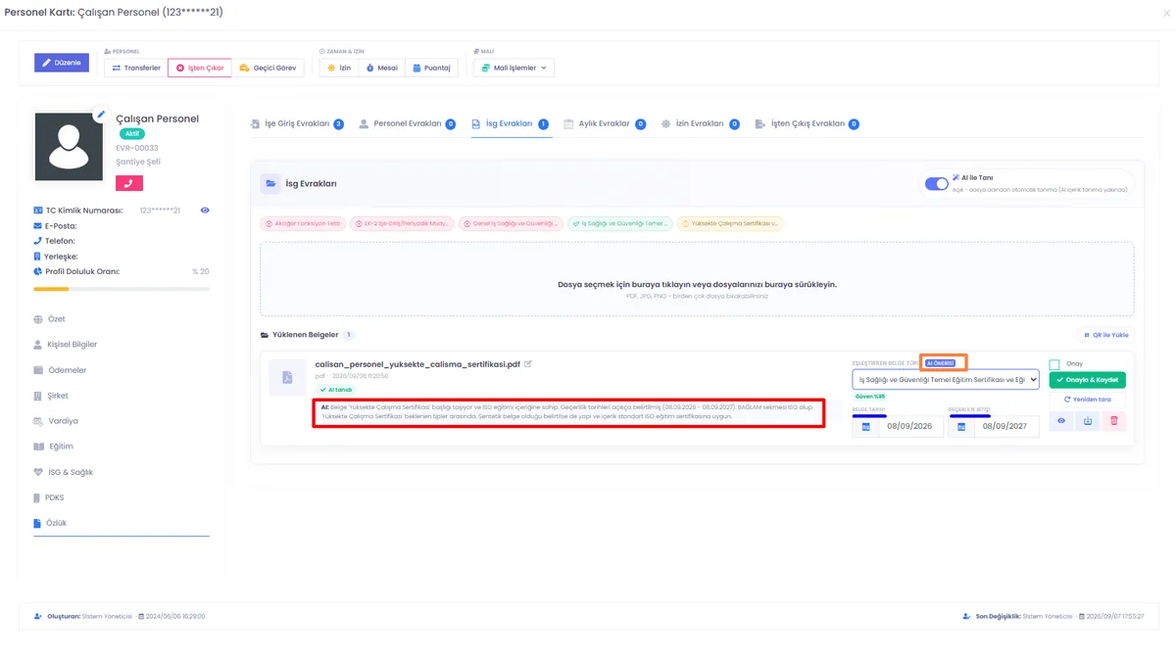Open the Aylık Evraklar tab

pos(605,124)
